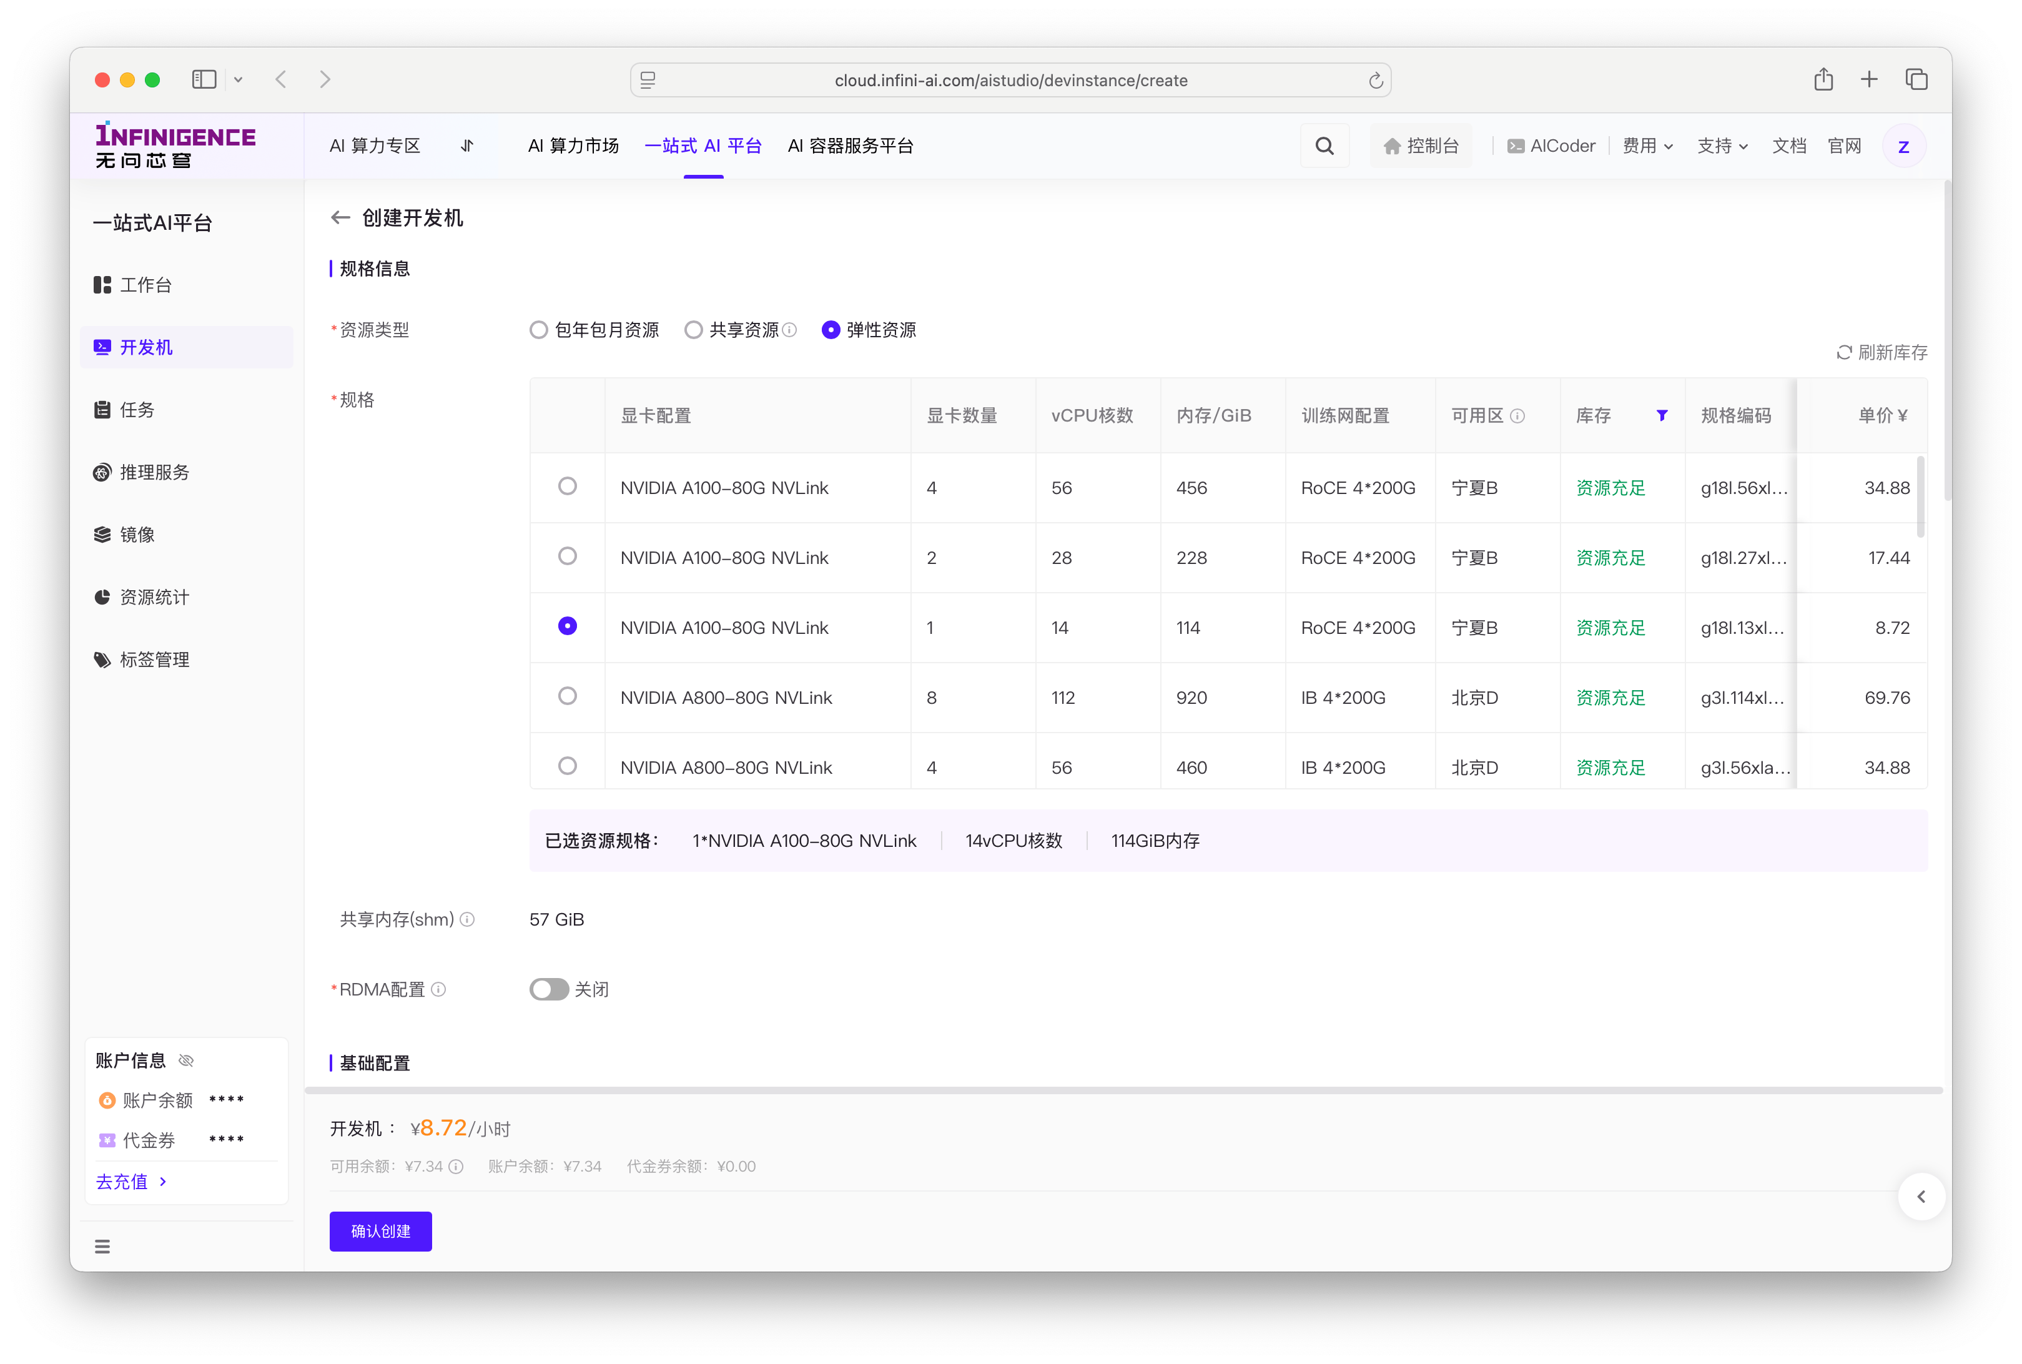Click the 可用区 info icon
This screenshot has height=1364, width=2022.
[x=1517, y=416]
